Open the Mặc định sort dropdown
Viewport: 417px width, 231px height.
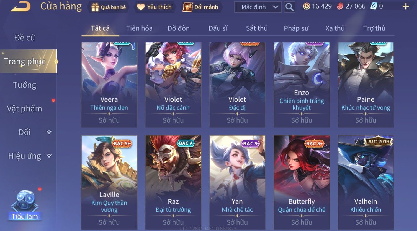click(258, 7)
